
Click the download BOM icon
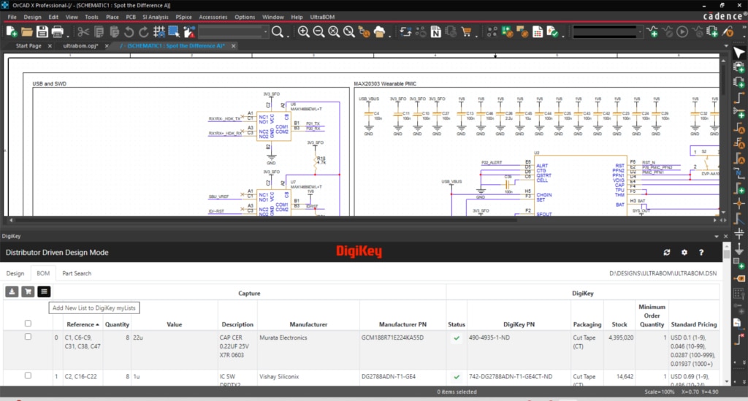coord(12,291)
